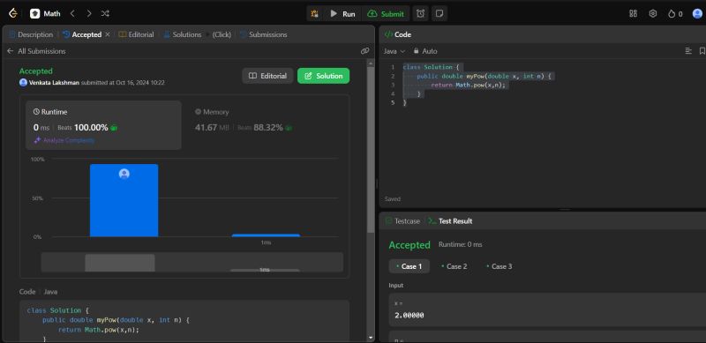Viewport: 706px width, 343px height.
Task: Click the Java label under Code heading
Action: [50, 292]
